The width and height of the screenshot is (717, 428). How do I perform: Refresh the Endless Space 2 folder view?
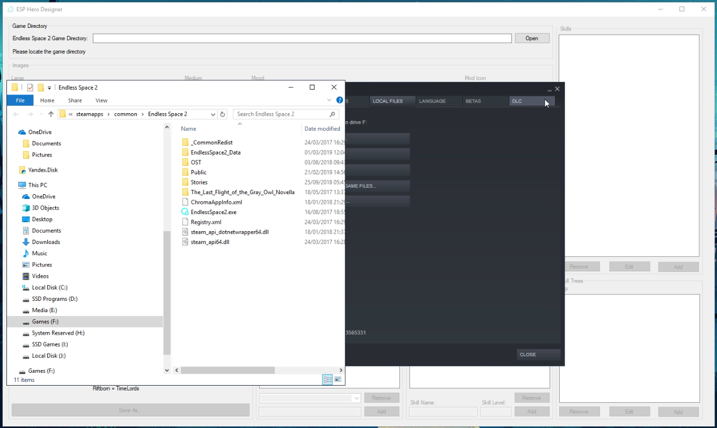[x=223, y=114]
